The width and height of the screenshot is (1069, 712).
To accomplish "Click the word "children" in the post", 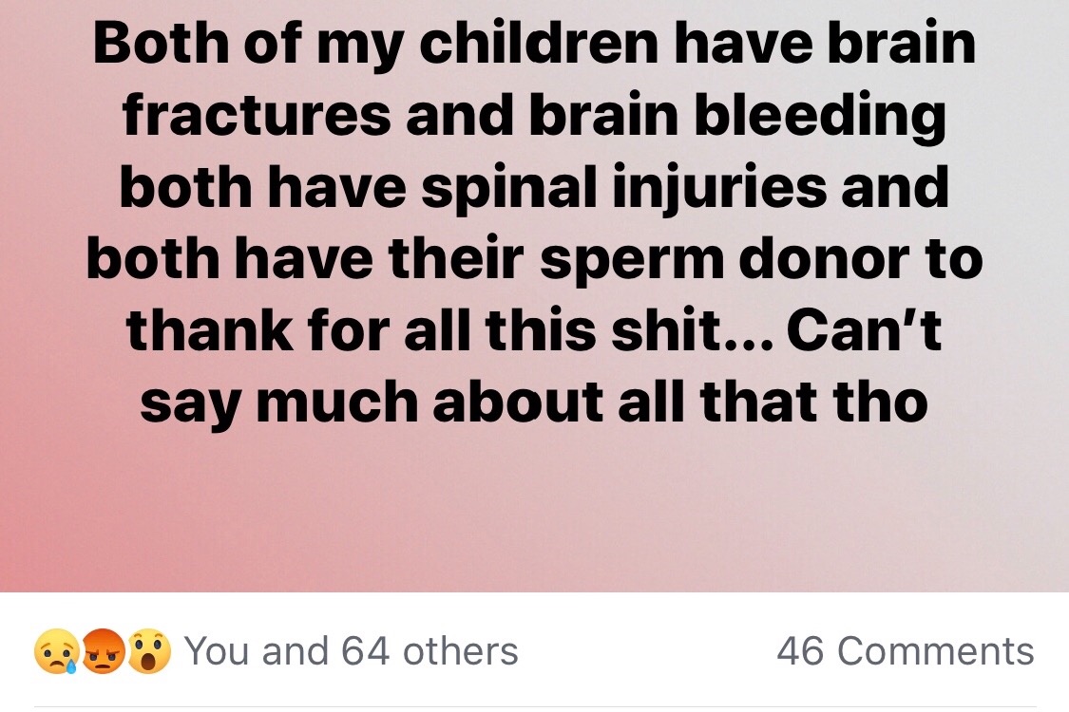I will click(539, 42).
